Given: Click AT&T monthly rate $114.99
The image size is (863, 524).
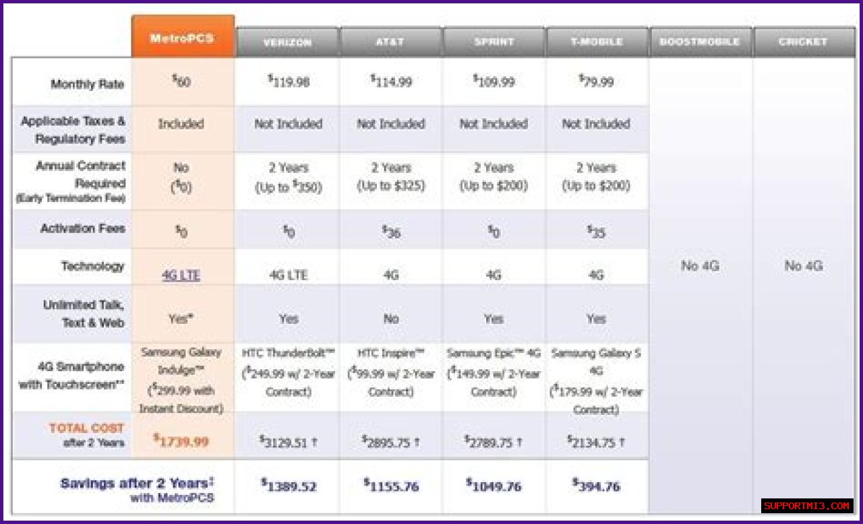Looking at the screenshot, I should [391, 82].
